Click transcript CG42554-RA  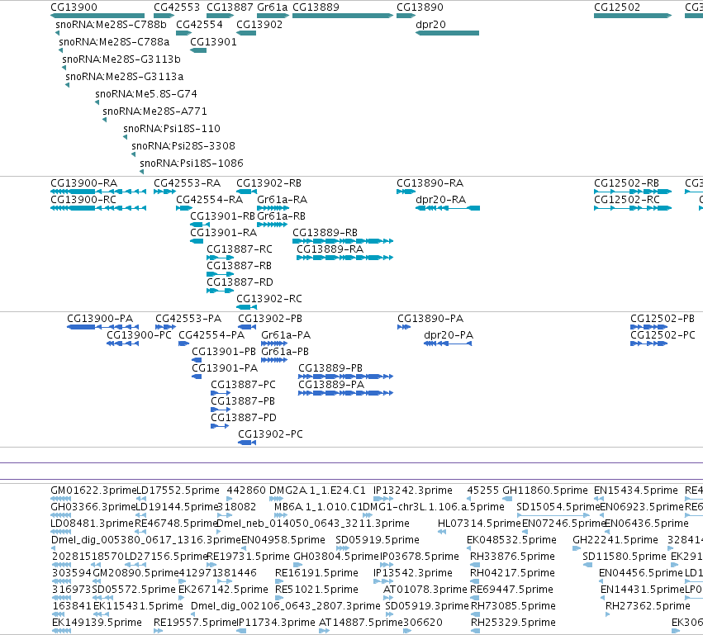click(x=184, y=208)
